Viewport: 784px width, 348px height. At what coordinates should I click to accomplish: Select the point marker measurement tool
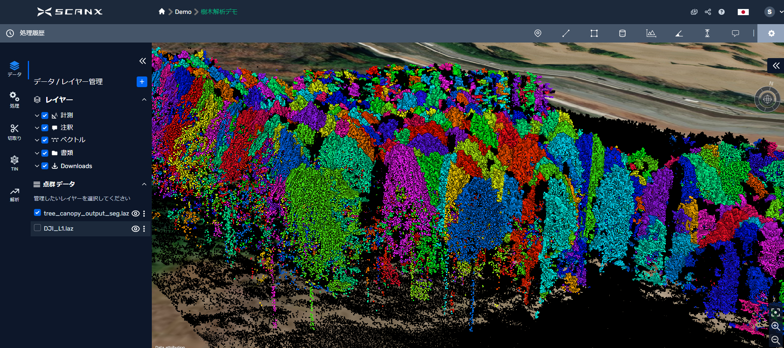point(538,34)
